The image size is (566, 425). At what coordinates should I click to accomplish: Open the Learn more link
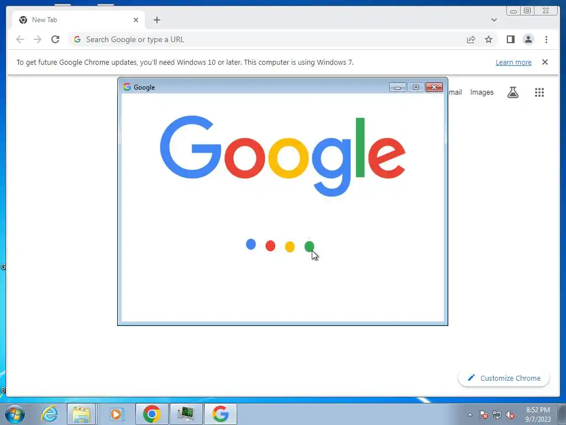[513, 62]
